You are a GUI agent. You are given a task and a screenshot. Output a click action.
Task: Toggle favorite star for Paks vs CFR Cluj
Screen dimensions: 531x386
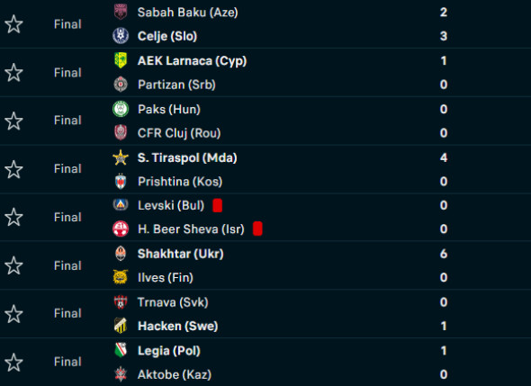tap(13, 121)
